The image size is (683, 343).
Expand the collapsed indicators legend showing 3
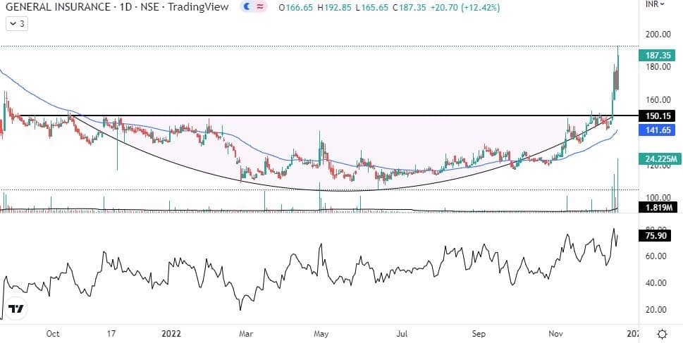[x=16, y=23]
